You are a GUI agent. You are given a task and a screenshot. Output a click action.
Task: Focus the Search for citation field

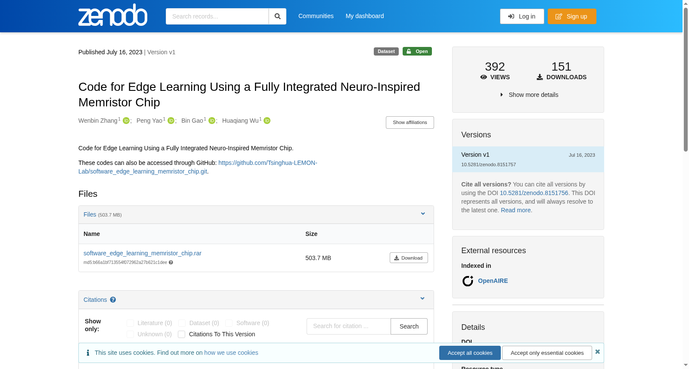pyautogui.click(x=349, y=326)
